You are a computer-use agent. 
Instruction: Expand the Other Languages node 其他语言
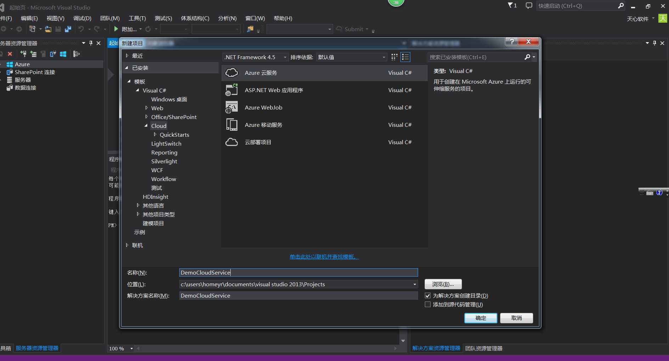138,205
